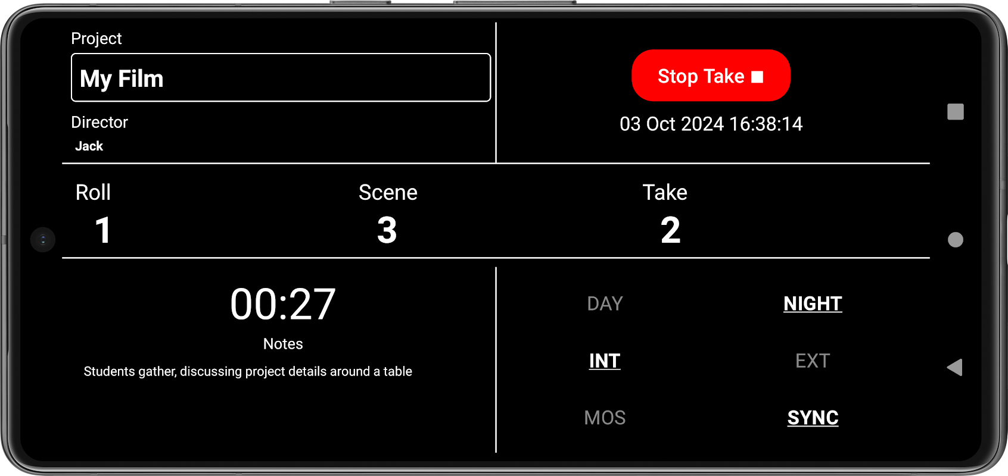1008x476 pixels.
Task: Tap the Project label
Action: (96, 39)
